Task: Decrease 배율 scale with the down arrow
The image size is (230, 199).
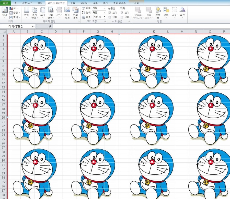Action: [x=105, y=18]
